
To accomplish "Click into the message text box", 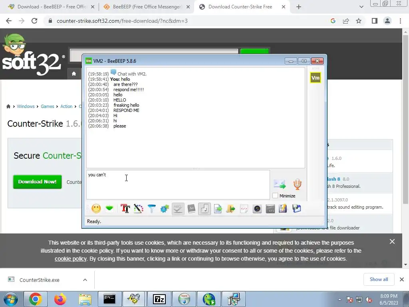I will (178, 185).
